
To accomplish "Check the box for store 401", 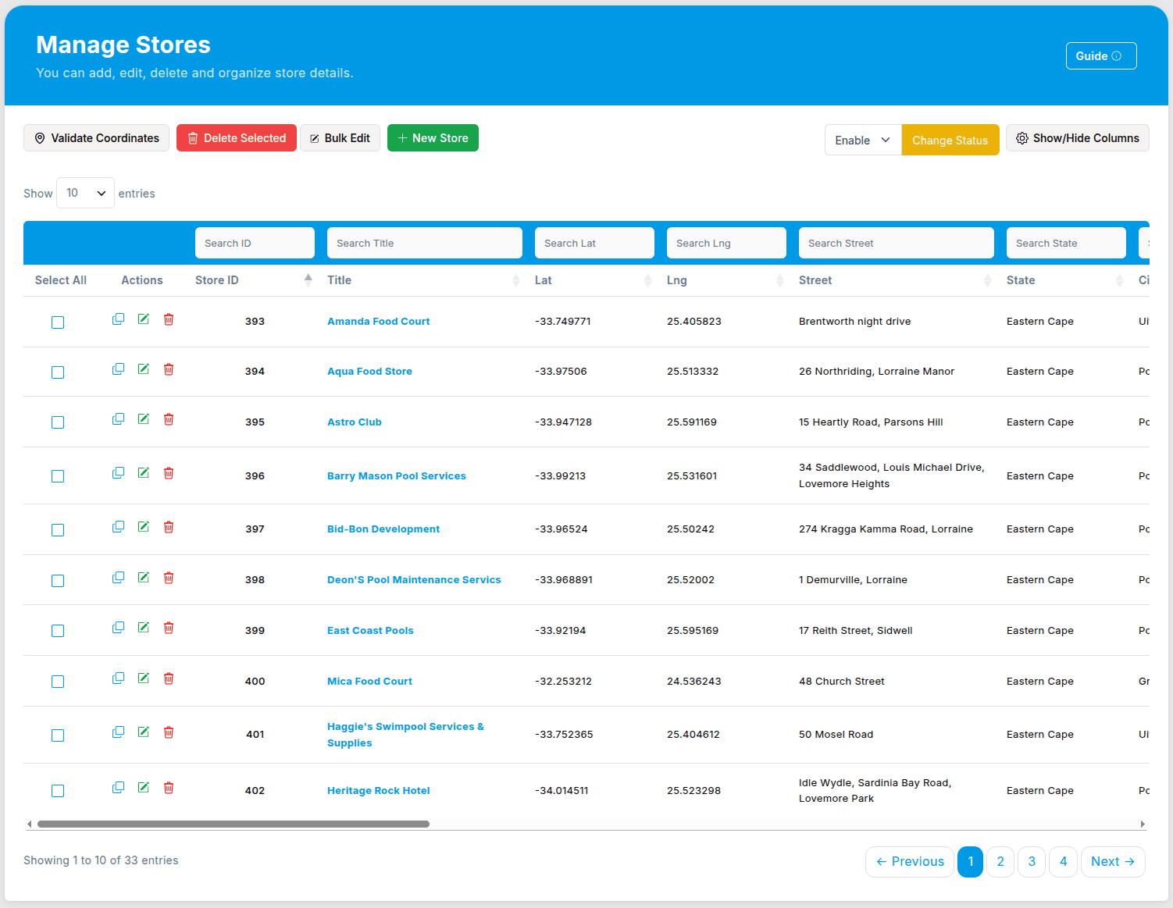I will [58, 735].
